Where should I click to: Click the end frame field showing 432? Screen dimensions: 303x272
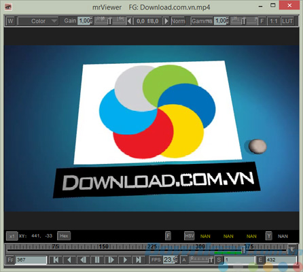coord(281,260)
